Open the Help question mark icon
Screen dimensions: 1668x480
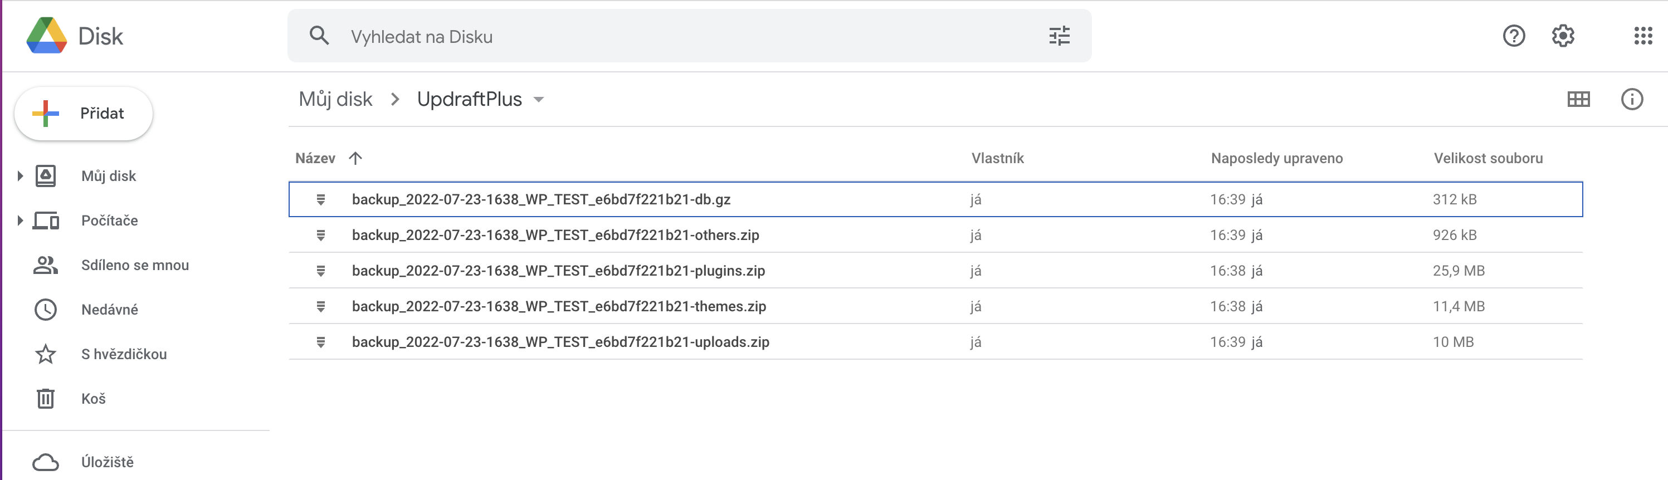tap(1514, 36)
